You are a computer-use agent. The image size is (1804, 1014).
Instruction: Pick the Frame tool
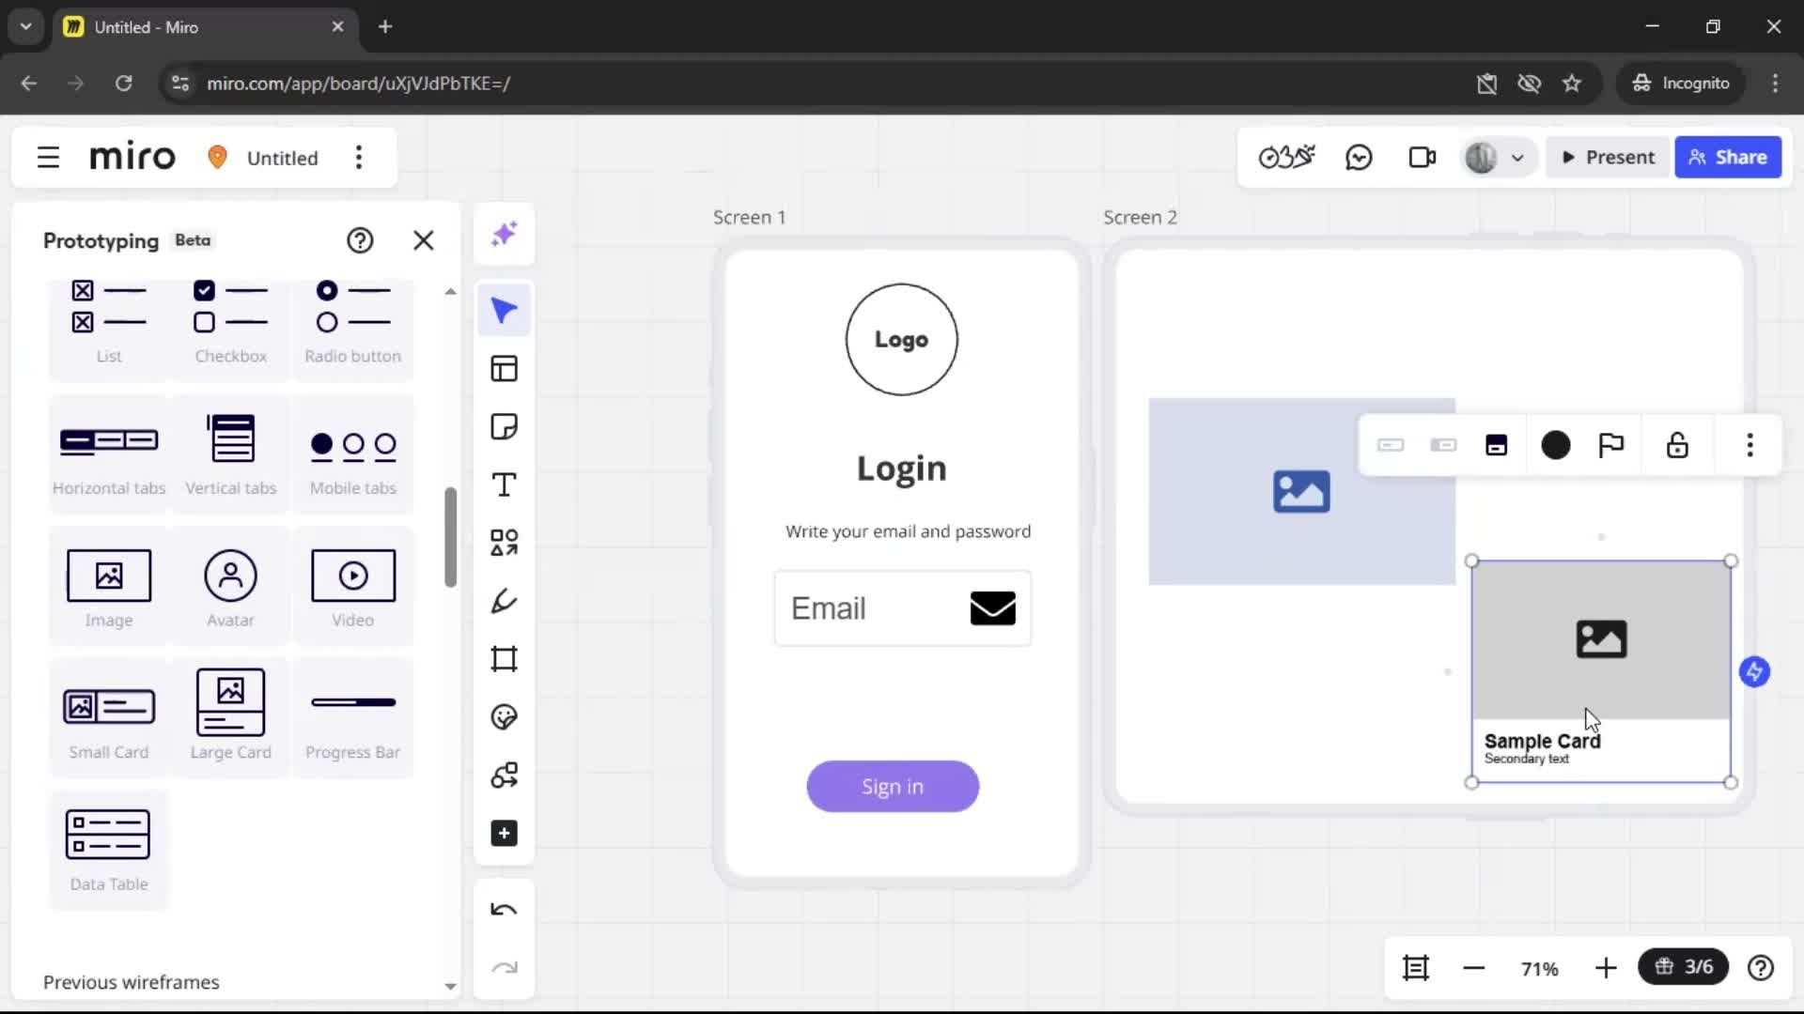(x=505, y=659)
